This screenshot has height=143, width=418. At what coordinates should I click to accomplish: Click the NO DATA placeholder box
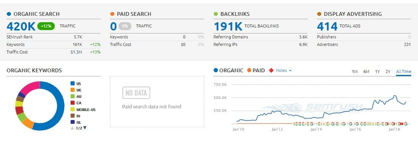136,93
